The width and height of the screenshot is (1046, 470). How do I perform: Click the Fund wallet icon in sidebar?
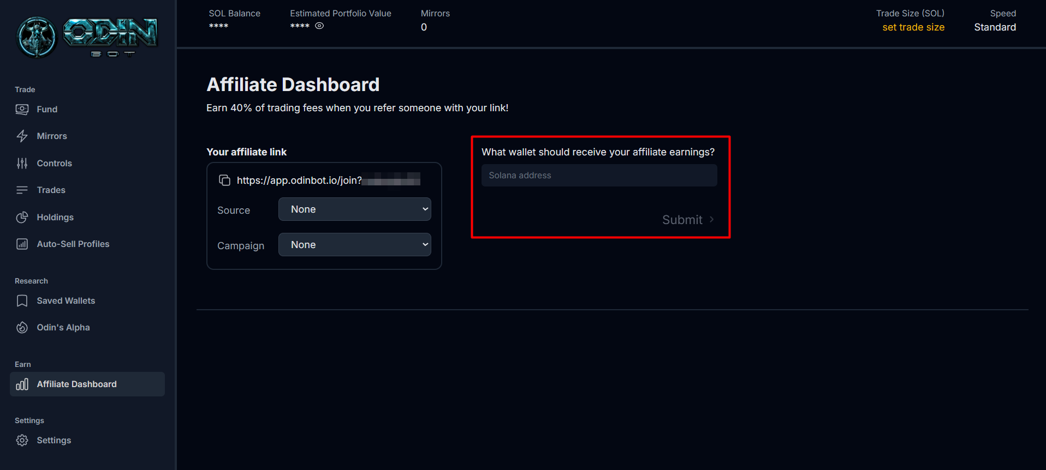tap(22, 109)
